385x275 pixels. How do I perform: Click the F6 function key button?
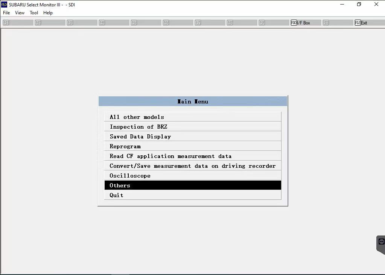point(178,23)
